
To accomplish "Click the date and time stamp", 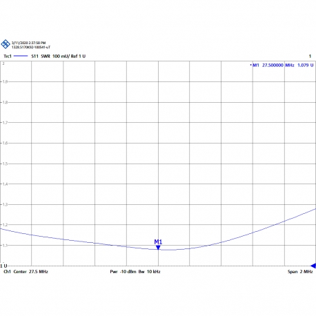I will pyautogui.click(x=28, y=43).
